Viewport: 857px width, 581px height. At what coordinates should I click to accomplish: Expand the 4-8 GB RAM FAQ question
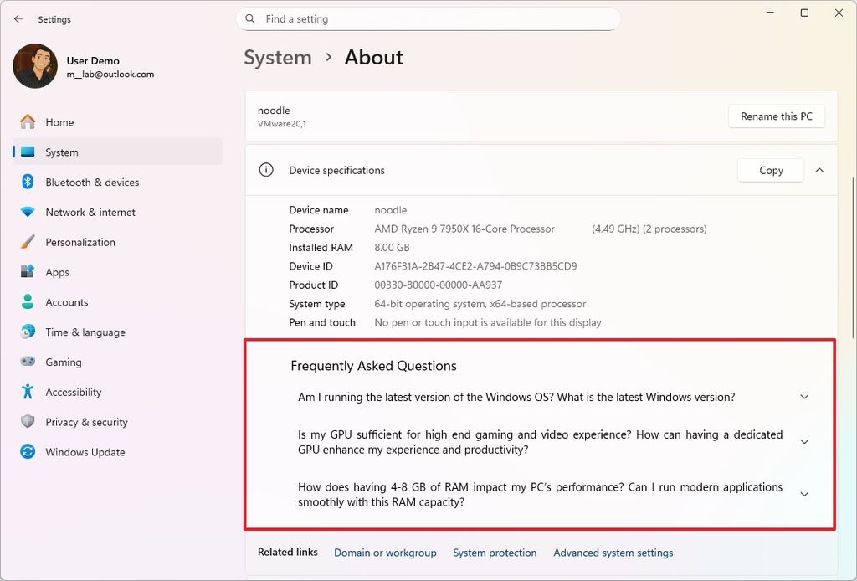(803, 495)
